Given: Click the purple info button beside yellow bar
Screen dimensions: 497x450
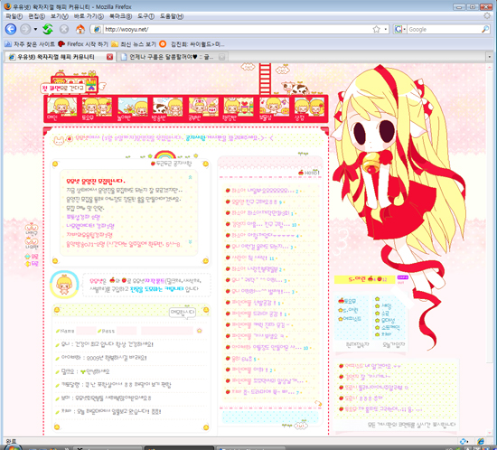Looking at the screenshot, I should 402,277.
